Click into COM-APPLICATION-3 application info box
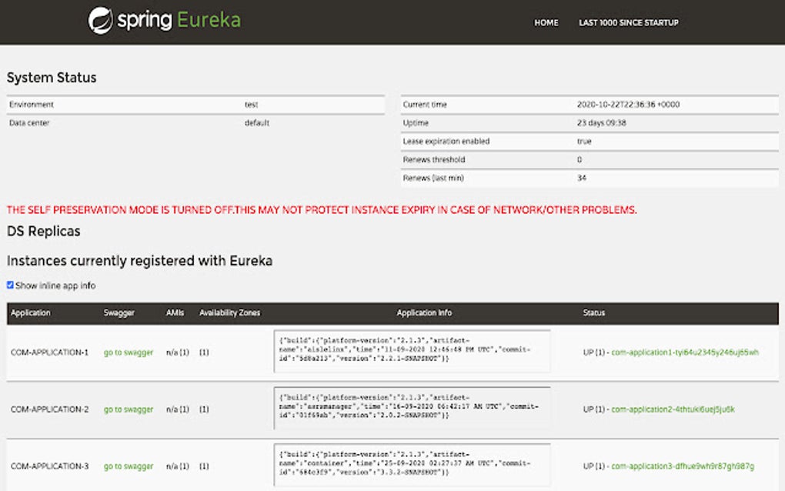Image resolution: width=785 pixels, height=491 pixels. tap(412, 465)
